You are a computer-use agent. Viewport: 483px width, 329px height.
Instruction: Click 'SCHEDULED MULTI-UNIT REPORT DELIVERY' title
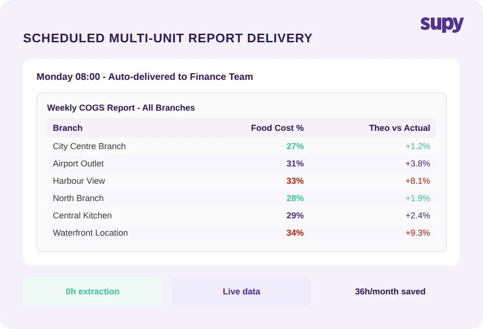(x=168, y=38)
